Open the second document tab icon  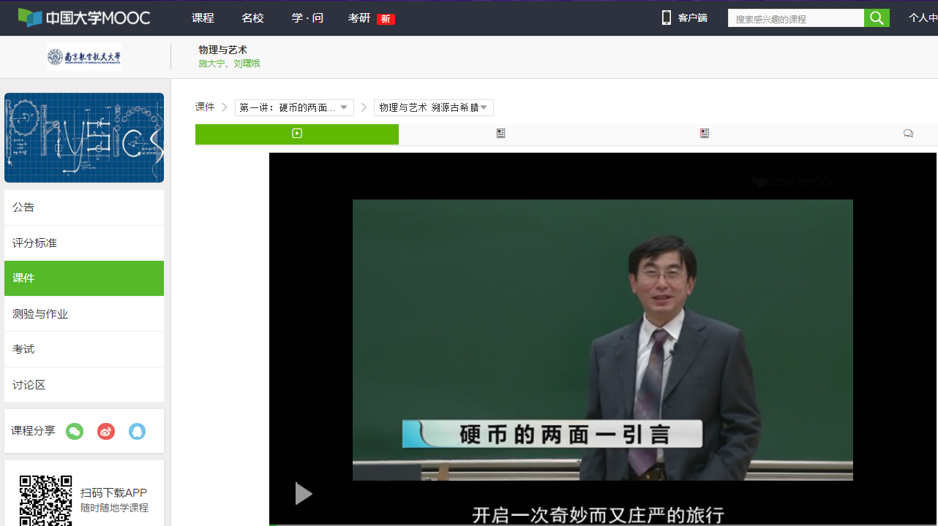[500, 134]
